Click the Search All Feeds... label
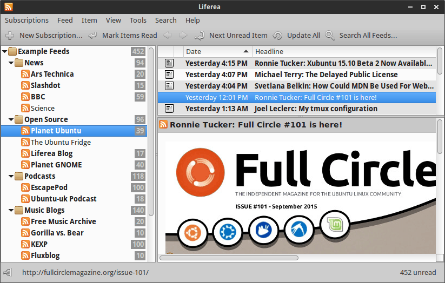Image resolution: width=445 pixels, height=283 pixels. point(368,36)
